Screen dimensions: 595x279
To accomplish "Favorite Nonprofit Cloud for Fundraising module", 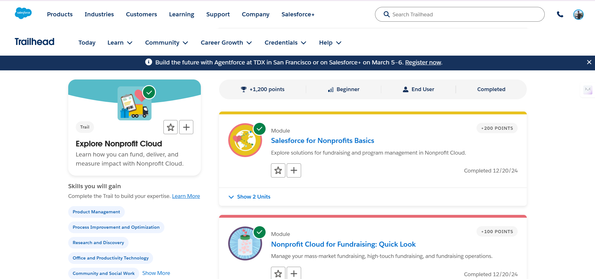I will click(x=278, y=273).
